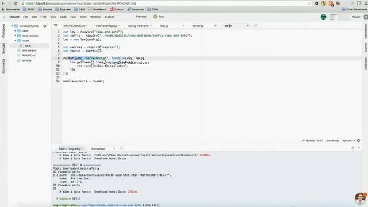Screen dimensions: 368x207
Task: Open the tab list icon left of README tab
Action: pos(55,25)
